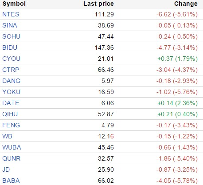Open the NTES stock symbol link
Viewport: 203px width, 185px height.
pyautogui.click(x=11, y=14)
